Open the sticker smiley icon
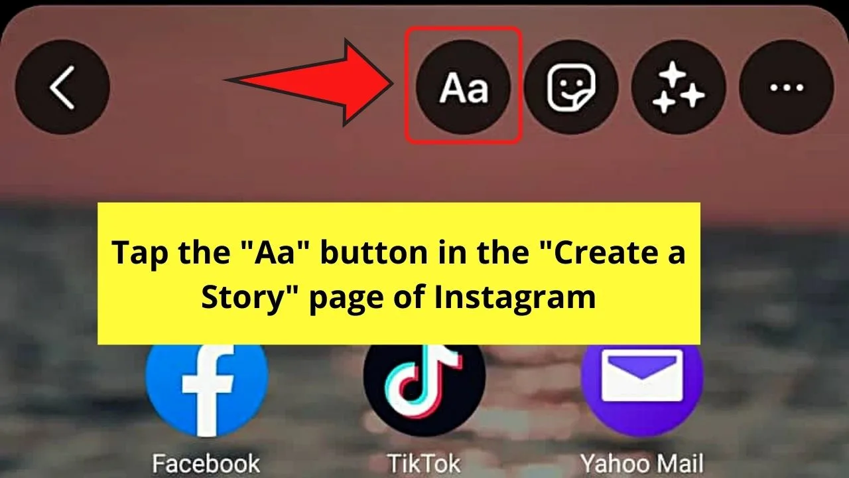The image size is (849, 478). (571, 88)
